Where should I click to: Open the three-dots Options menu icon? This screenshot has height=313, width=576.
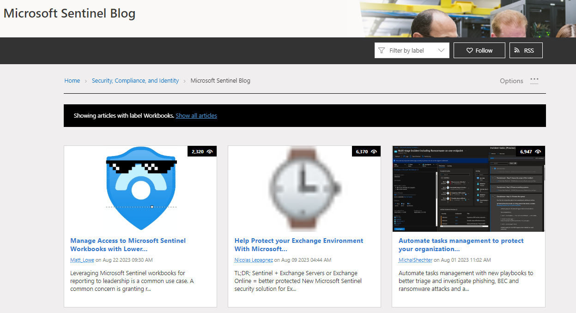[x=534, y=79]
